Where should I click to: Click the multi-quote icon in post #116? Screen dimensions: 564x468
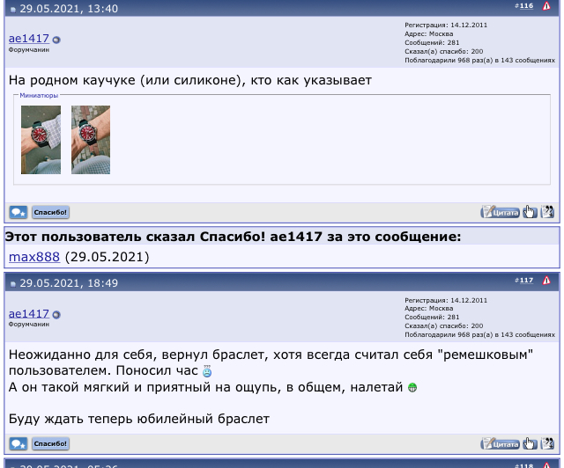coord(547,212)
